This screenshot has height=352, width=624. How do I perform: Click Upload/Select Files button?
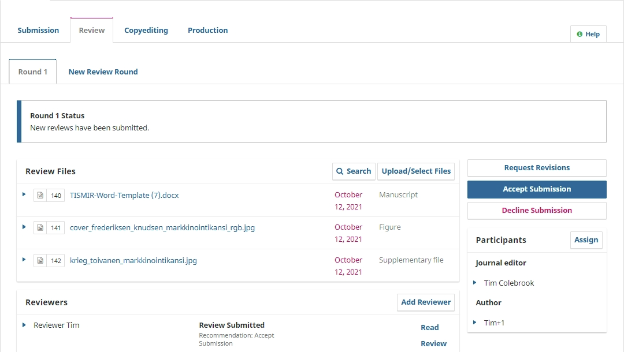(416, 171)
